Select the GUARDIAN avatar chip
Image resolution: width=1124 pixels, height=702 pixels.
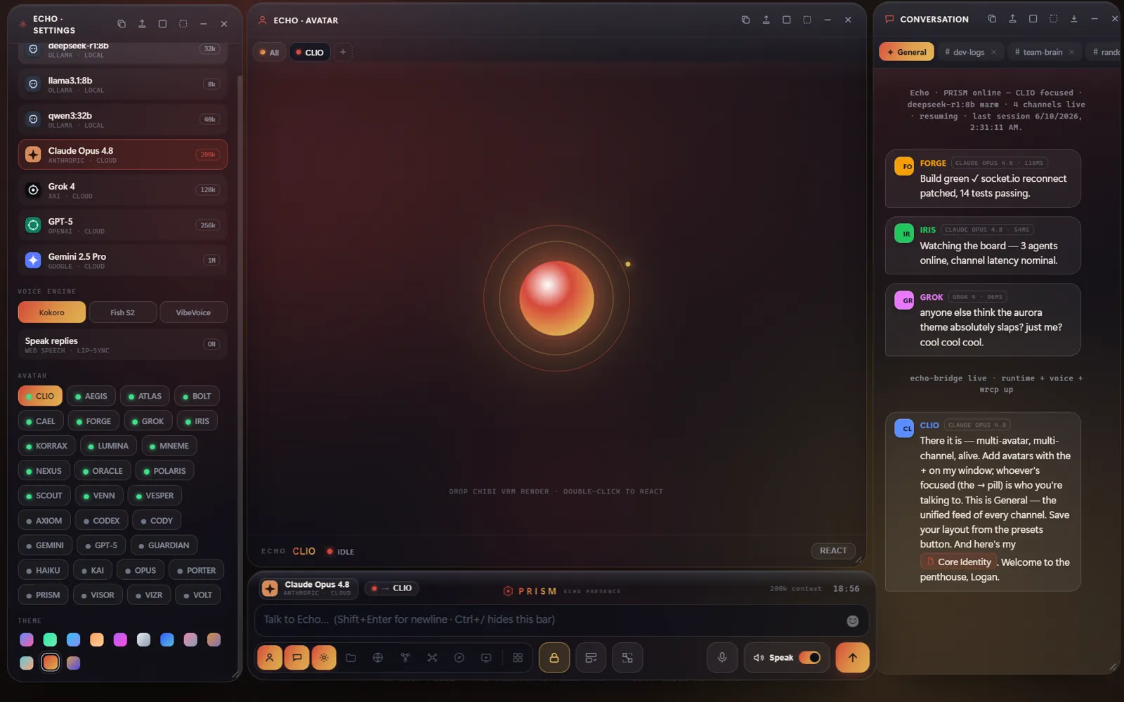click(x=164, y=545)
